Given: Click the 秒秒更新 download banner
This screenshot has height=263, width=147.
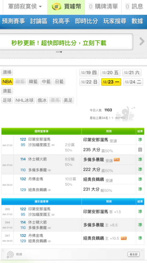Looking at the screenshot, I should [66, 42].
